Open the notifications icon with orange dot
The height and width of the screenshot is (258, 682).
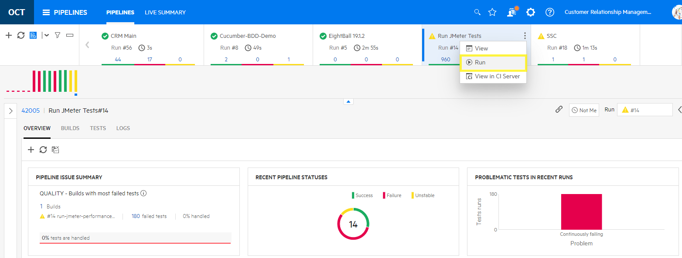click(511, 12)
